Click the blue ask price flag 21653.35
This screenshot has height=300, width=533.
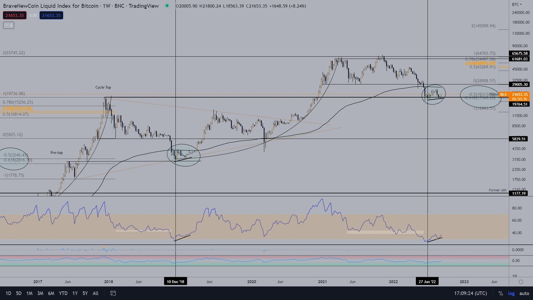(x=51, y=15)
